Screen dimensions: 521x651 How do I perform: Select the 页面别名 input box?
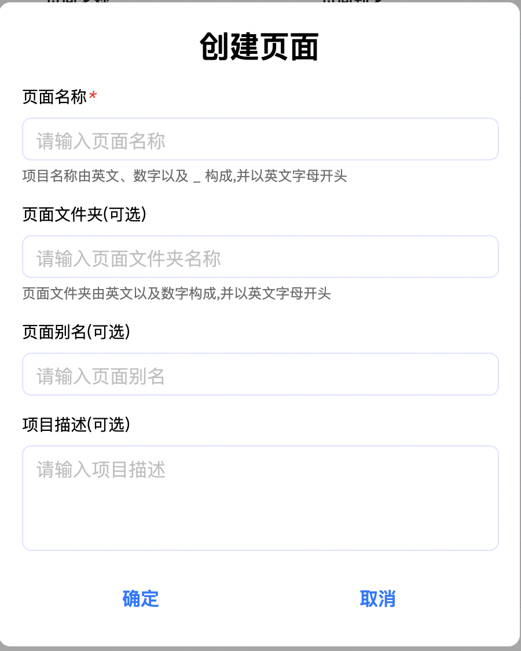260,375
